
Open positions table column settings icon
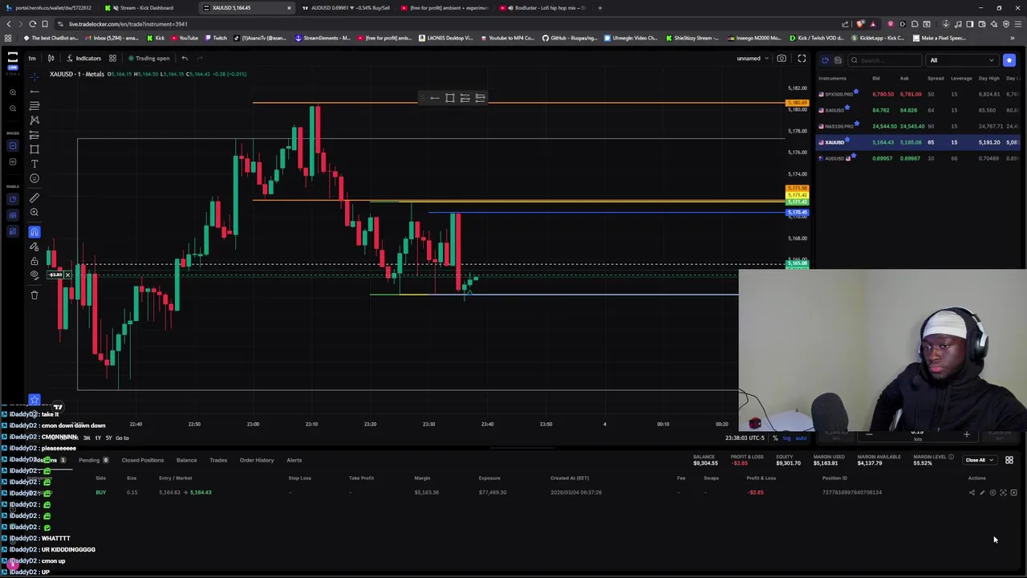point(1009,460)
